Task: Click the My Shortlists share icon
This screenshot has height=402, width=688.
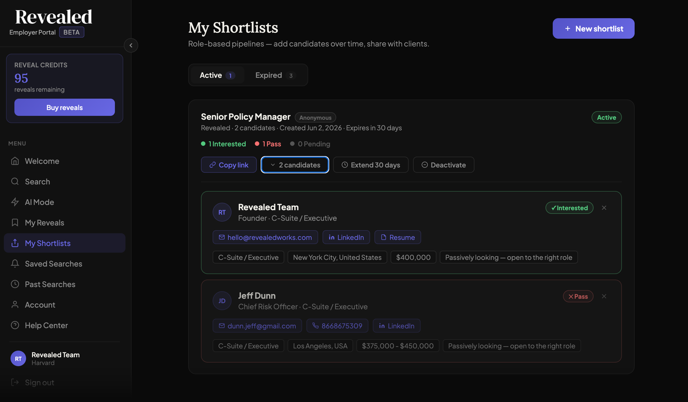Action: [x=15, y=243]
